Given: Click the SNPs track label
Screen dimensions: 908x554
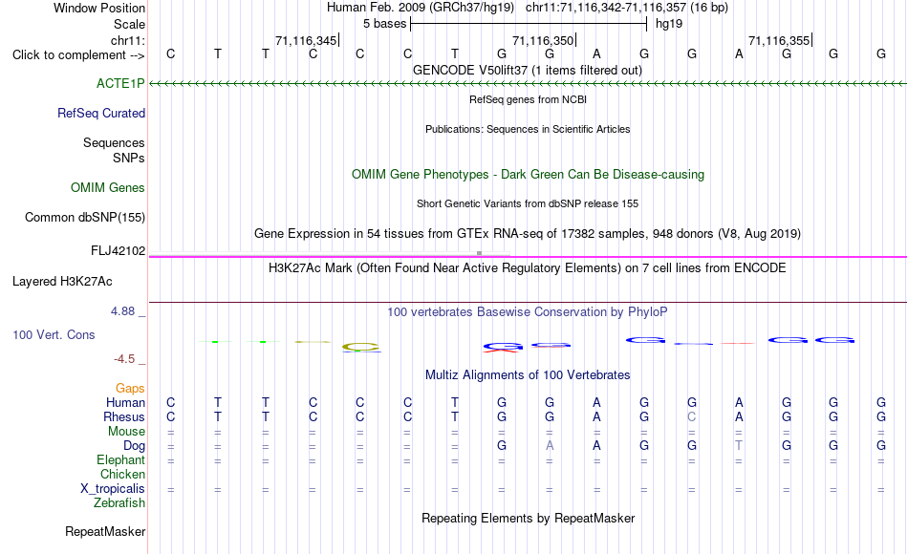Looking at the screenshot, I should (x=129, y=158).
